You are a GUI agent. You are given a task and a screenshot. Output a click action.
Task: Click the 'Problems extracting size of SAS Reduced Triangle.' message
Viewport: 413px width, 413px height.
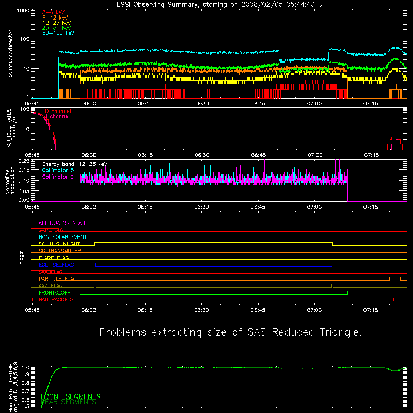coord(230,332)
